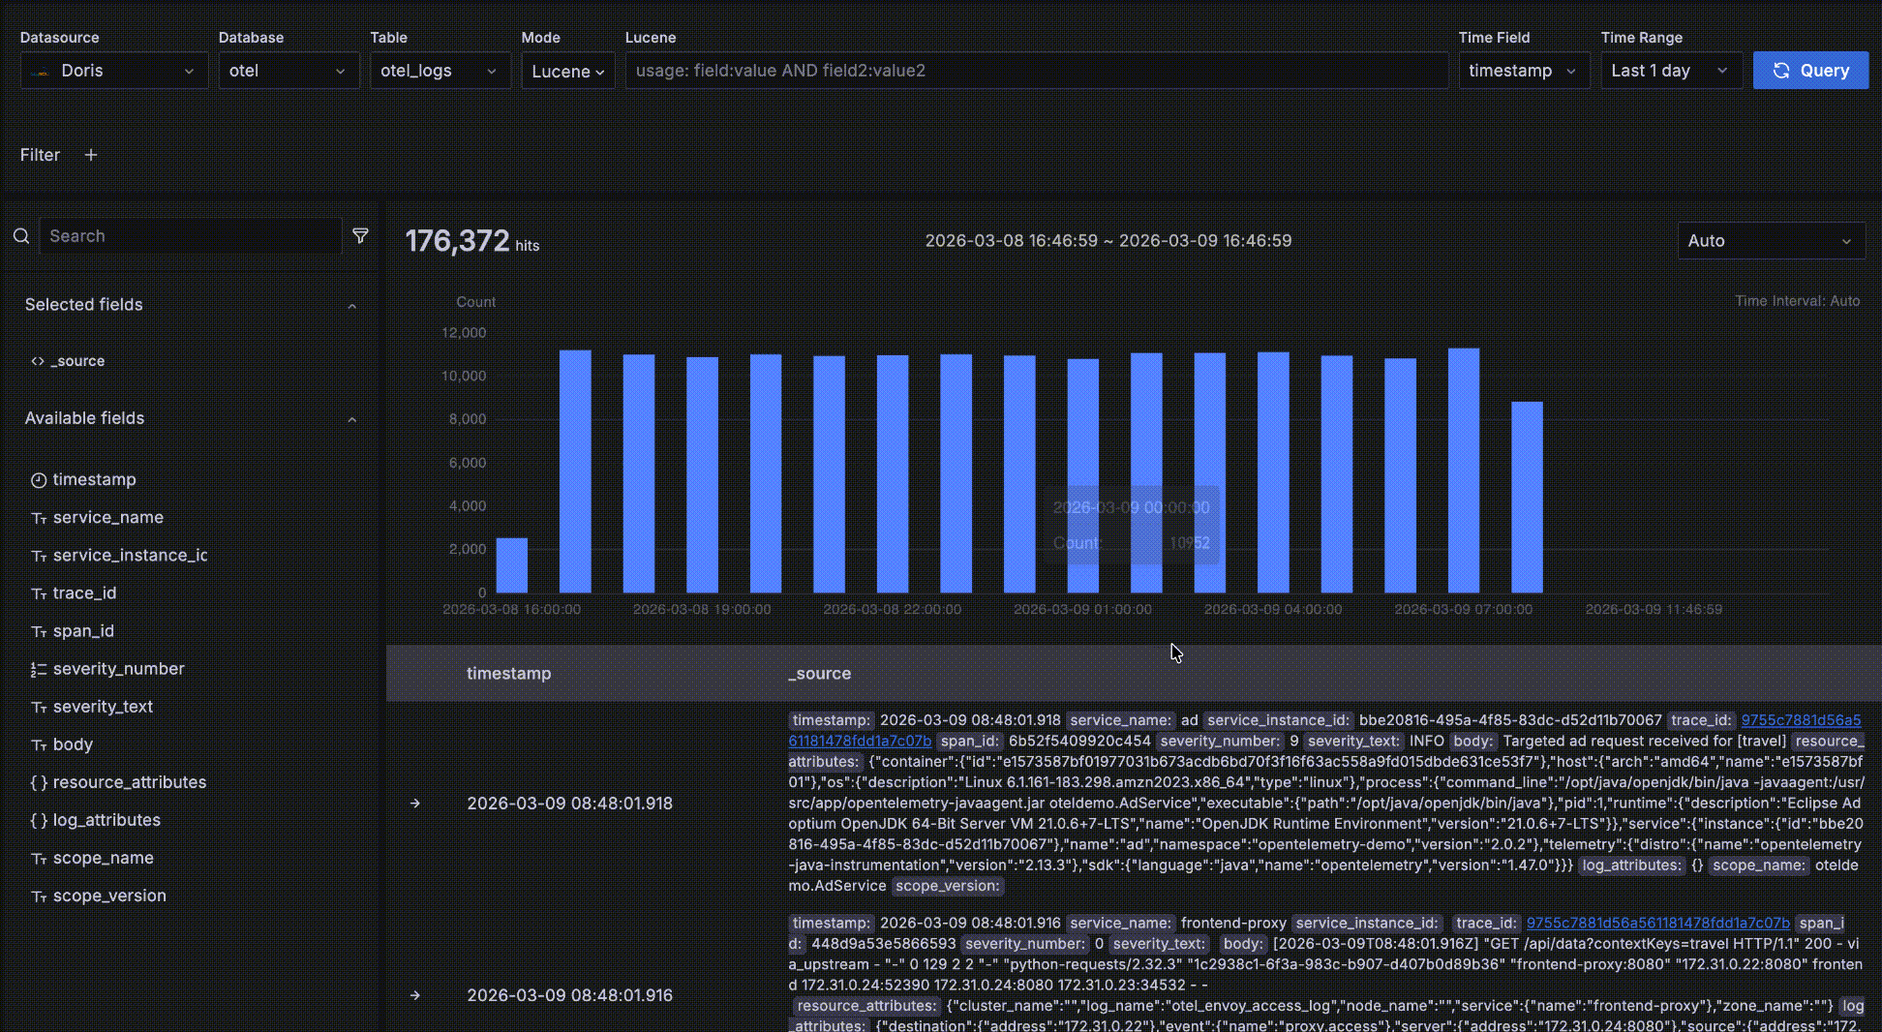Click the text type icon beside scope_version

click(x=39, y=896)
